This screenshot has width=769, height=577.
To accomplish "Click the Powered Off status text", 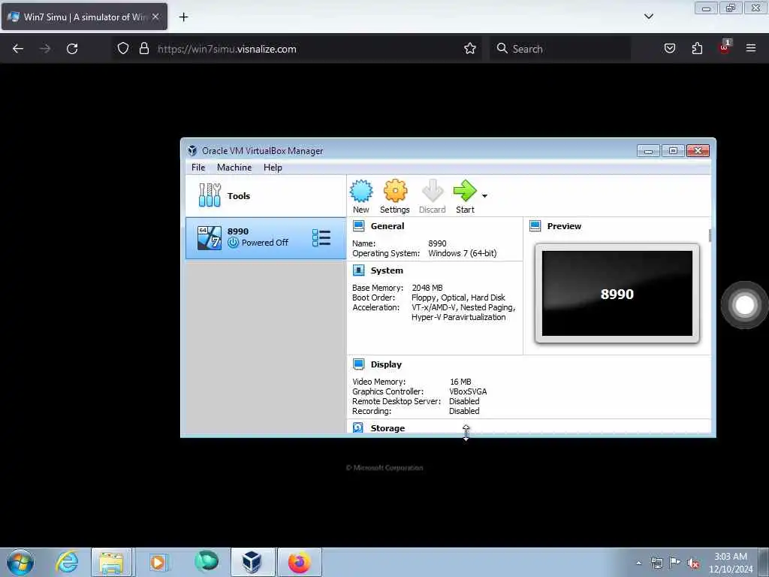I will click(265, 243).
